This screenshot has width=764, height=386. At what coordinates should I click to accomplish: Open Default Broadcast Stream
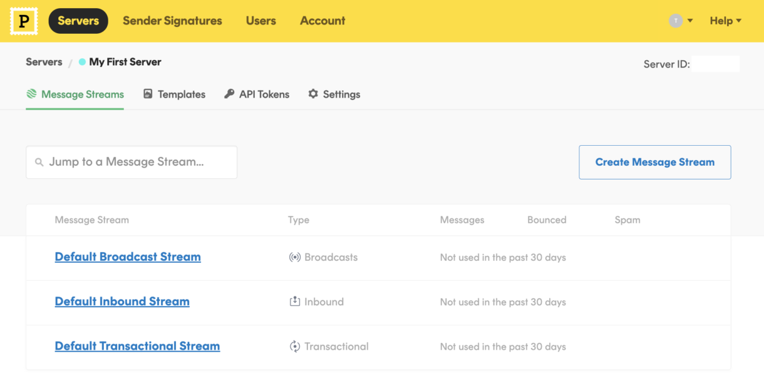128,257
